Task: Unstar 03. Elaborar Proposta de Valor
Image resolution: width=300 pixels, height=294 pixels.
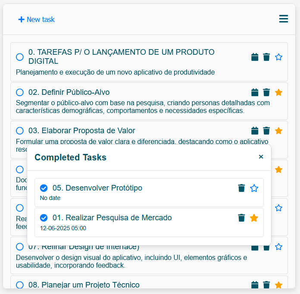Action: tap(278, 131)
